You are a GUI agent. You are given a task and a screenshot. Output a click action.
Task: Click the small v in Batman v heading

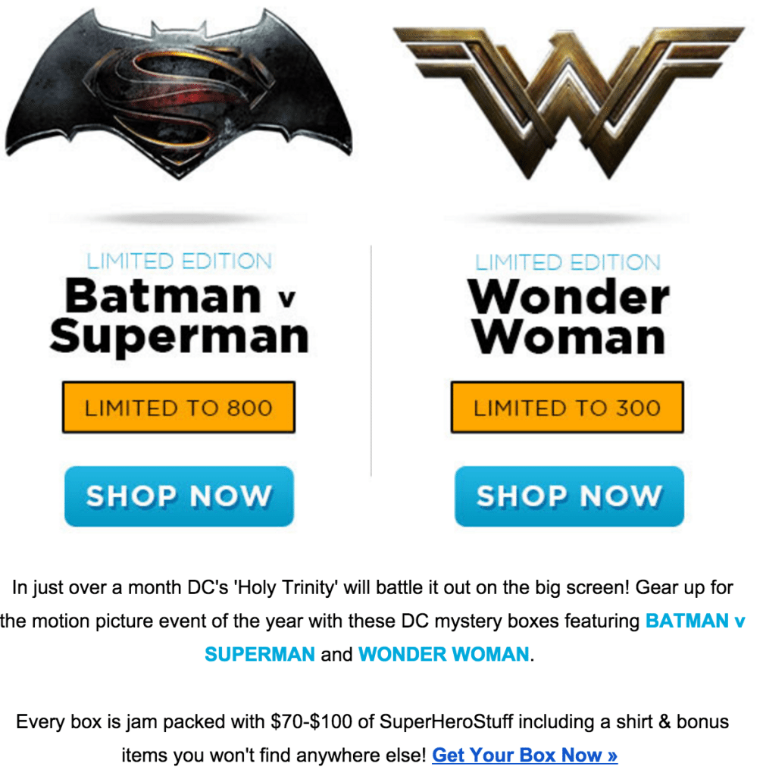(287, 299)
